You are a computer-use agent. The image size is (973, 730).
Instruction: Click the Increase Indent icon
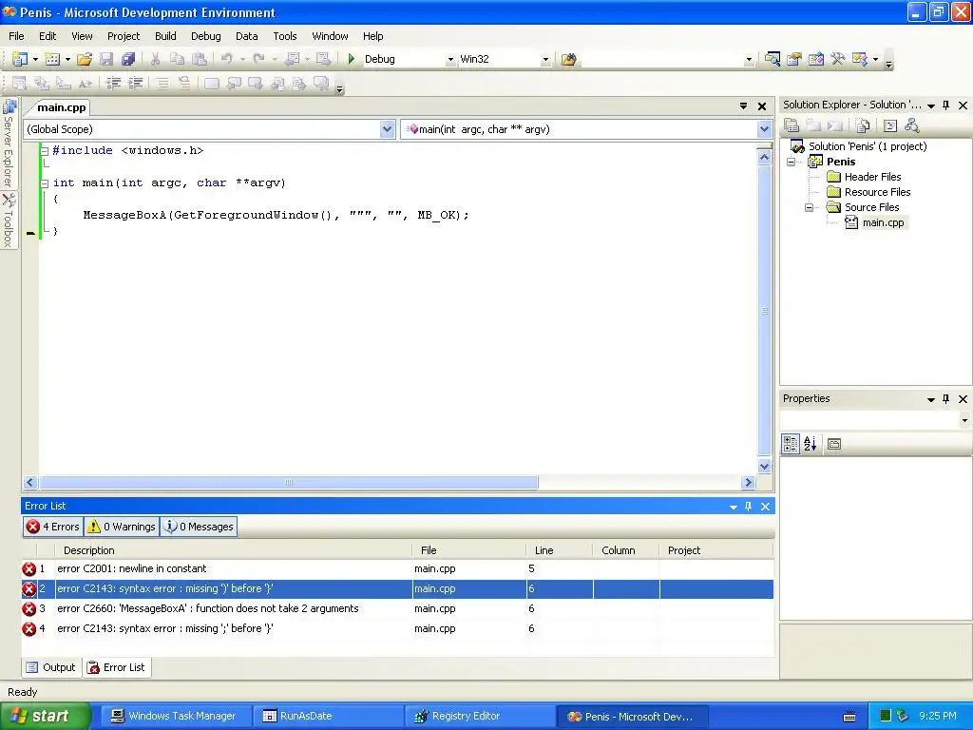[135, 83]
